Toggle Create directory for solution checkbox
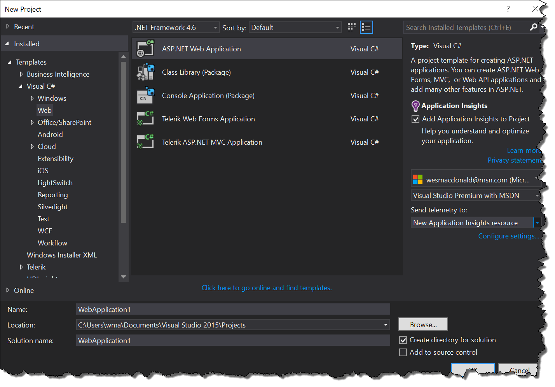555x387 pixels. click(x=403, y=340)
